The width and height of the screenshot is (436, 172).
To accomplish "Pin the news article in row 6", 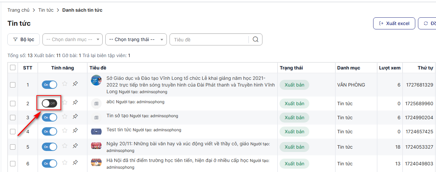I will (75, 163).
